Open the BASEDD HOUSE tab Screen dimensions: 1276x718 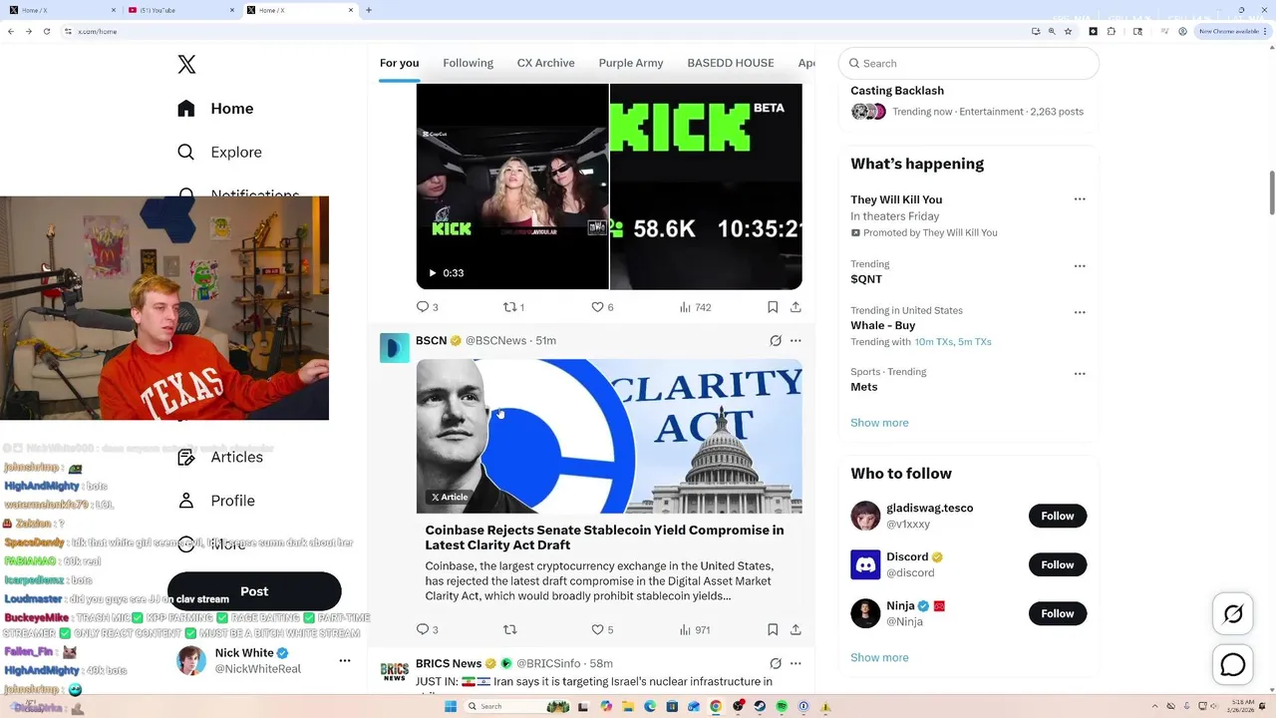pyautogui.click(x=731, y=63)
